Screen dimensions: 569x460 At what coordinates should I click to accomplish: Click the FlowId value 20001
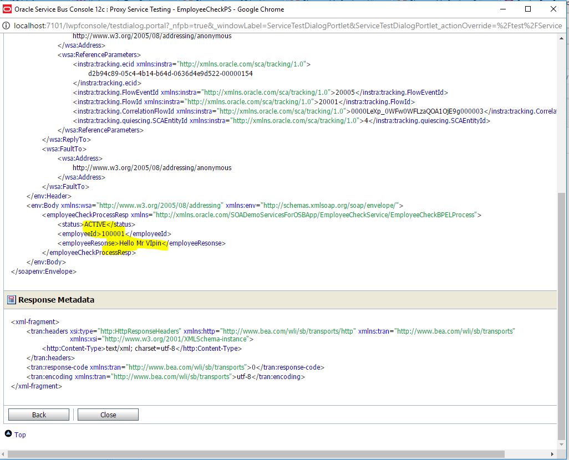(328, 102)
